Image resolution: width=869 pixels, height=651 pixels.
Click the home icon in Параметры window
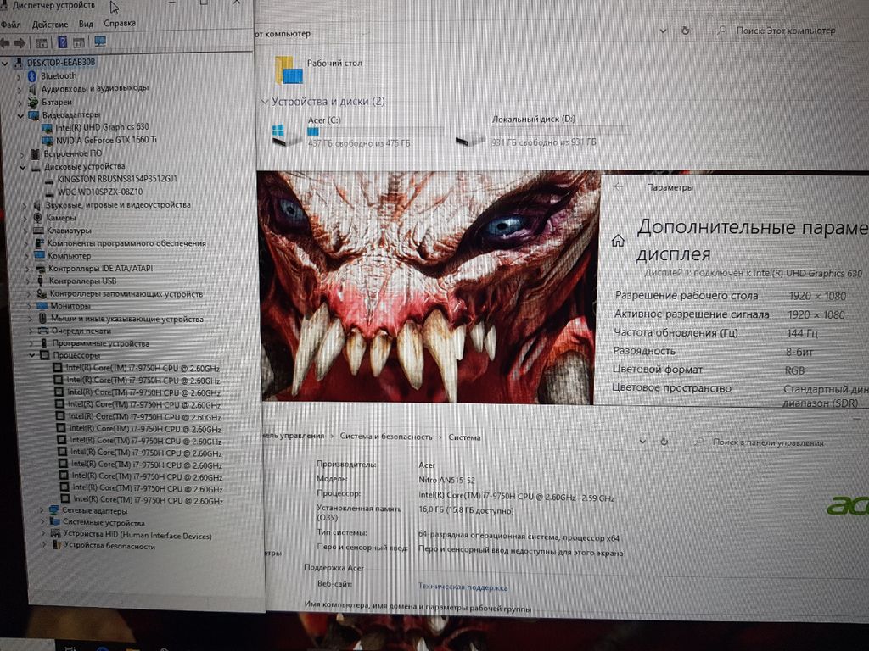tap(618, 241)
